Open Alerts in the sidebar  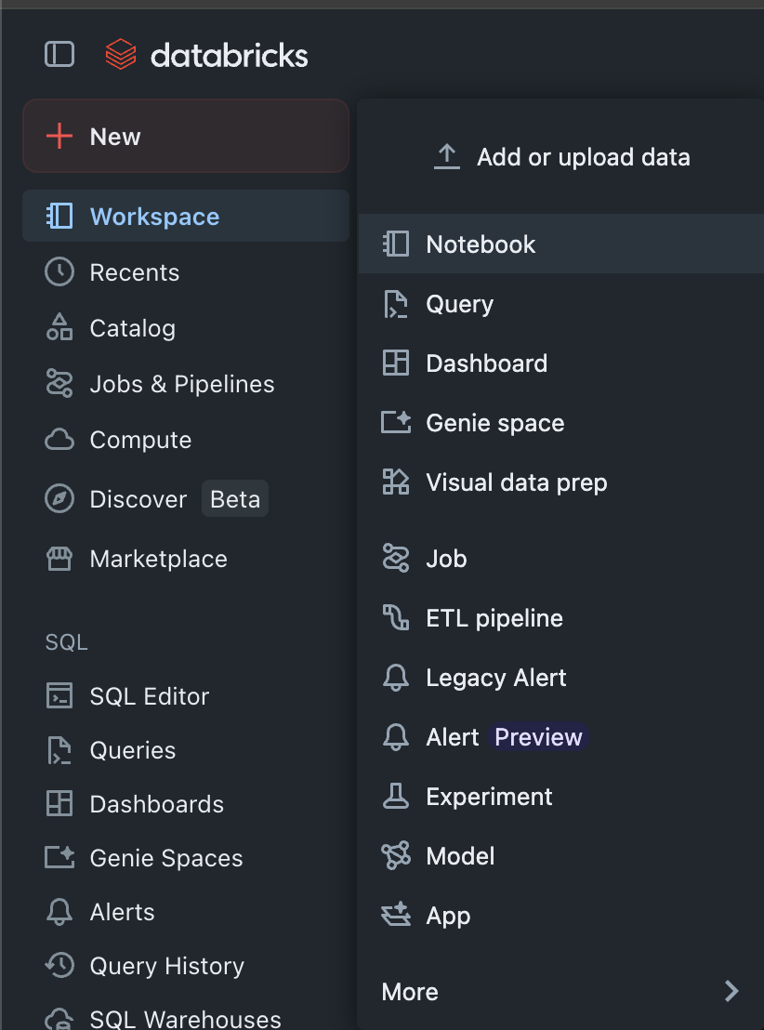[x=186, y=912]
